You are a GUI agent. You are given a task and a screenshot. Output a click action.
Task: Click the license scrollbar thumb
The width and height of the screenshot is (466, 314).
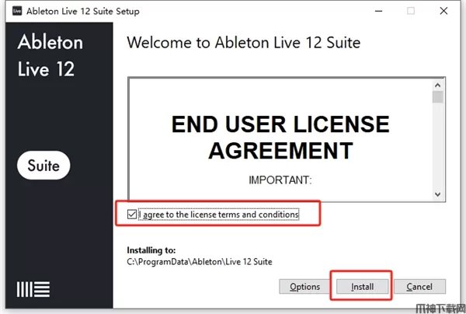(x=438, y=98)
